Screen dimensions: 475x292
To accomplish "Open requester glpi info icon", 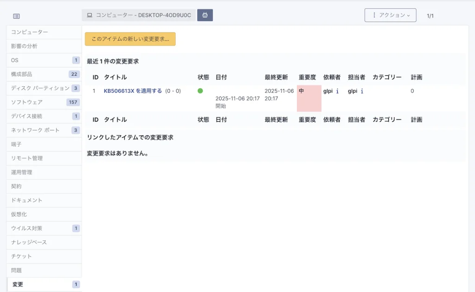I will tap(337, 91).
